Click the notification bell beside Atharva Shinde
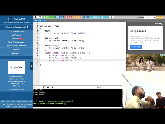165x124 pixels. point(28,27)
